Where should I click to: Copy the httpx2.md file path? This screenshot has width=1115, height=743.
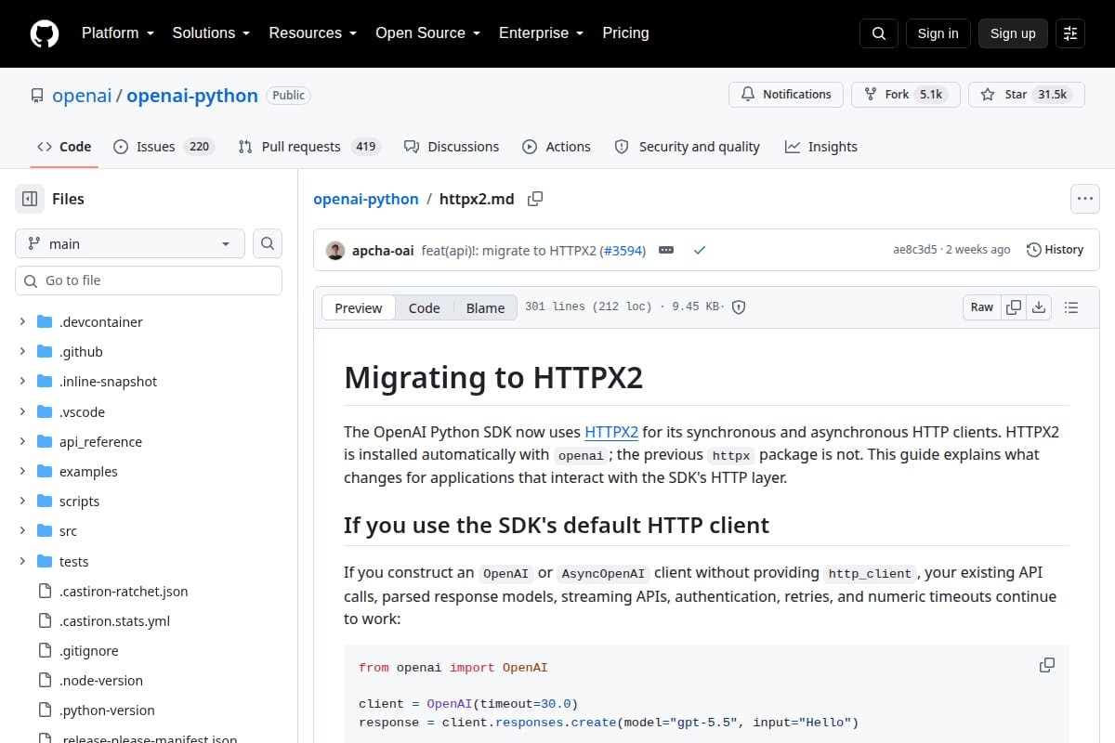[x=535, y=199]
